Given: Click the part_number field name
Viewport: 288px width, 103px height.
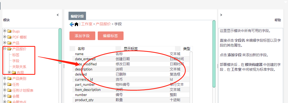Looking at the screenshot, I should (x=85, y=85).
